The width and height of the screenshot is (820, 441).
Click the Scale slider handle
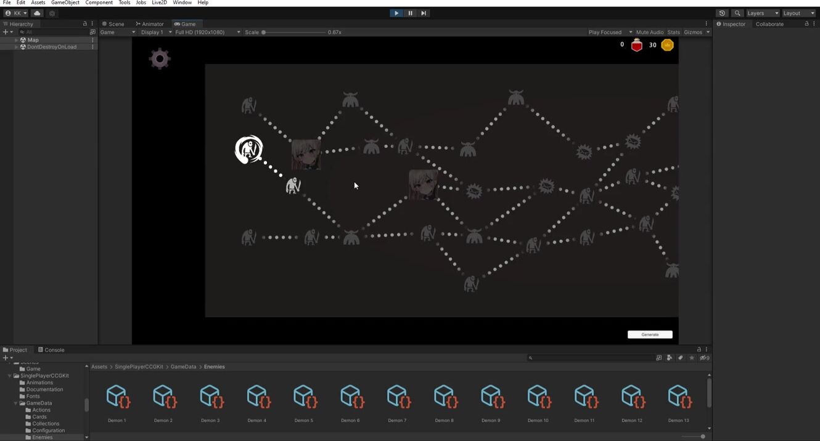coord(263,32)
